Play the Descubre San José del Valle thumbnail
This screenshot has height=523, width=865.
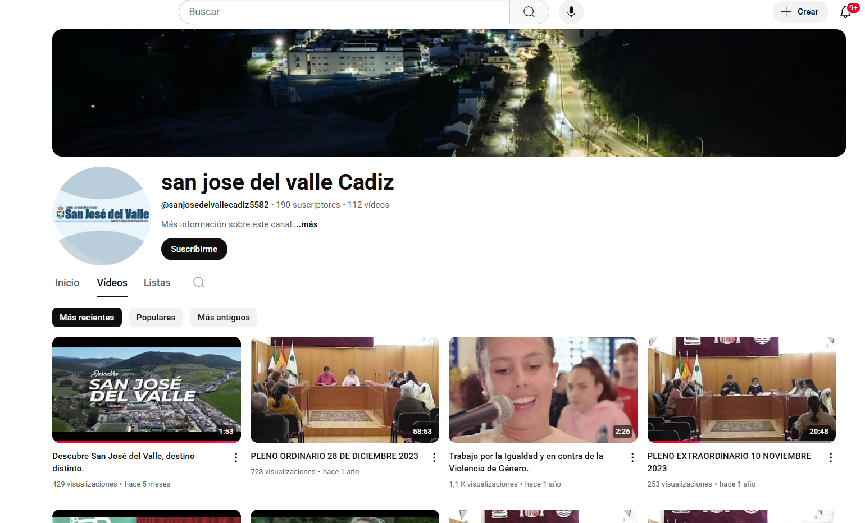pos(147,389)
